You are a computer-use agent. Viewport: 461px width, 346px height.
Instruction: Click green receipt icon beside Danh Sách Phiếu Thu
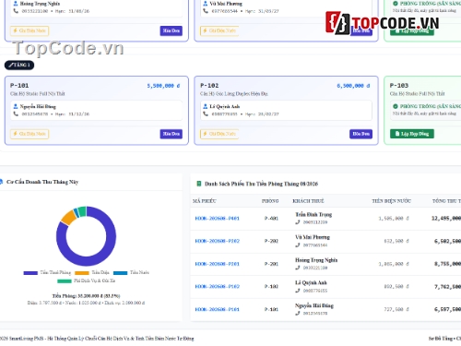(x=199, y=184)
